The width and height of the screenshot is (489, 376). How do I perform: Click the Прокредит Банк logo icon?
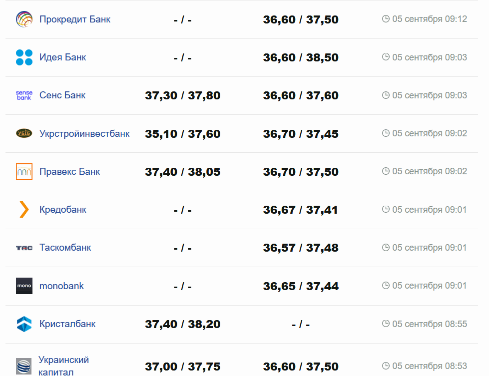pos(24,19)
